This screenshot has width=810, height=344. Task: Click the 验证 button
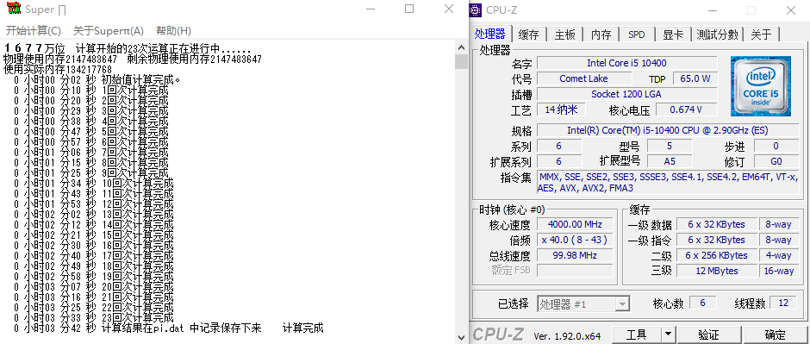click(x=708, y=335)
